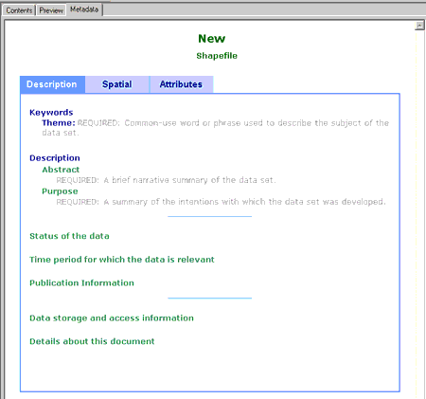Expand Publication Information section

tap(81, 282)
